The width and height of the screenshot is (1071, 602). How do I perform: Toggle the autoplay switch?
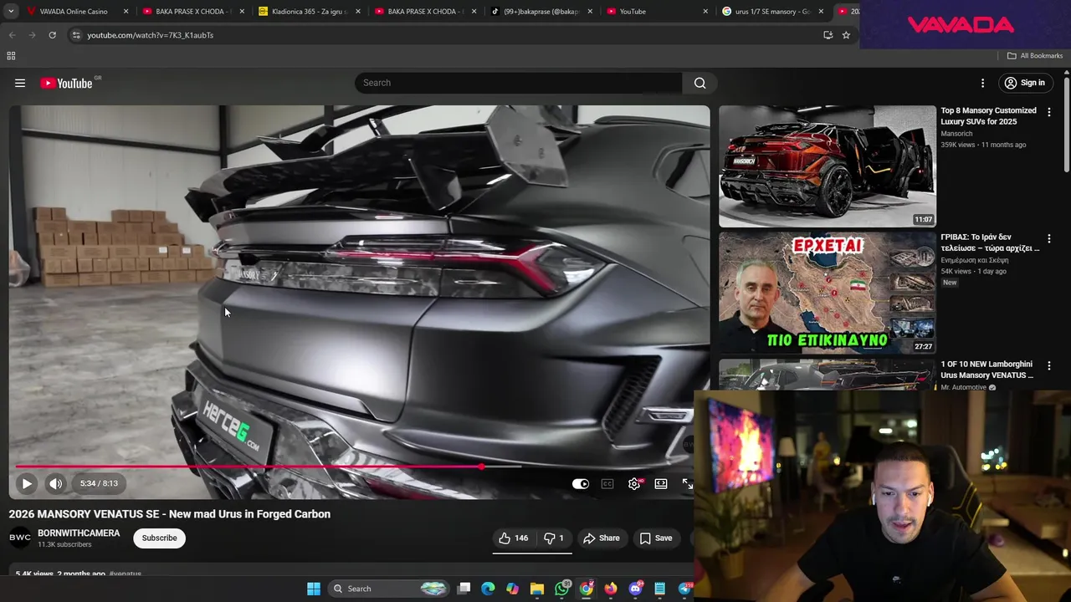pyautogui.click(x=580, y=483)
